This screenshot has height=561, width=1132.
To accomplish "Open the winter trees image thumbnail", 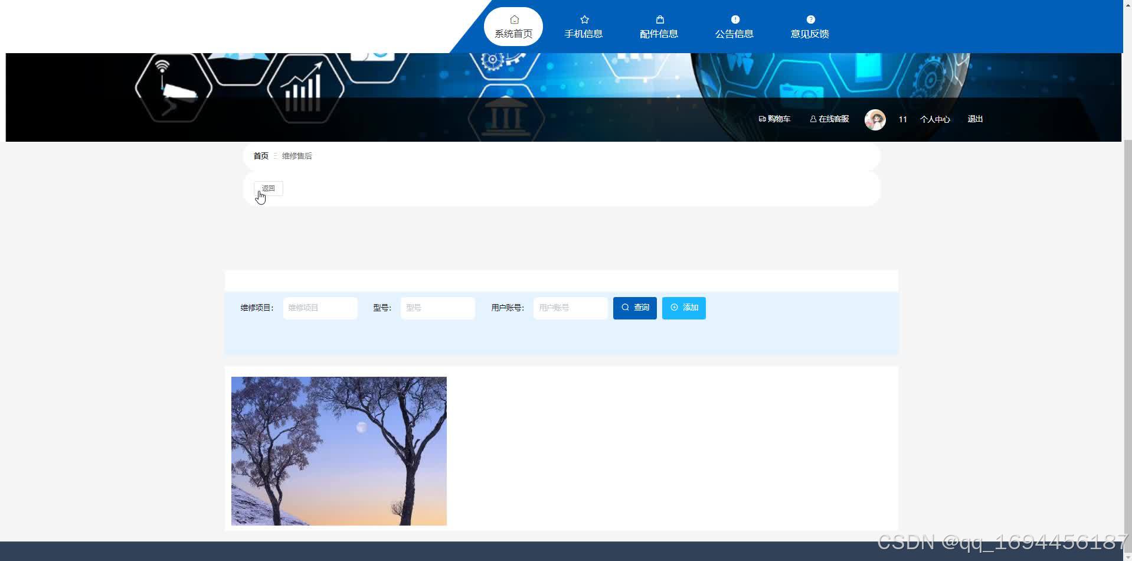I will click(339, 451).
